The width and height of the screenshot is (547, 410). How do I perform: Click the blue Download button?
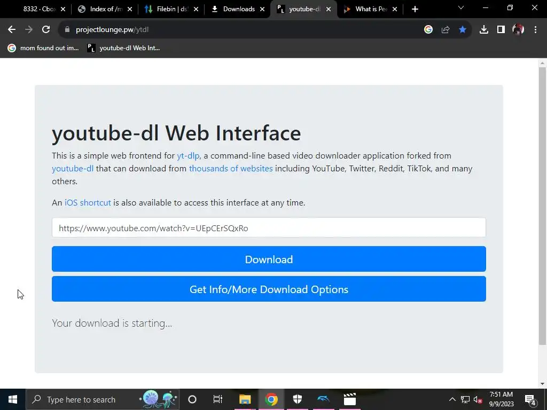[x=269, y=259]
